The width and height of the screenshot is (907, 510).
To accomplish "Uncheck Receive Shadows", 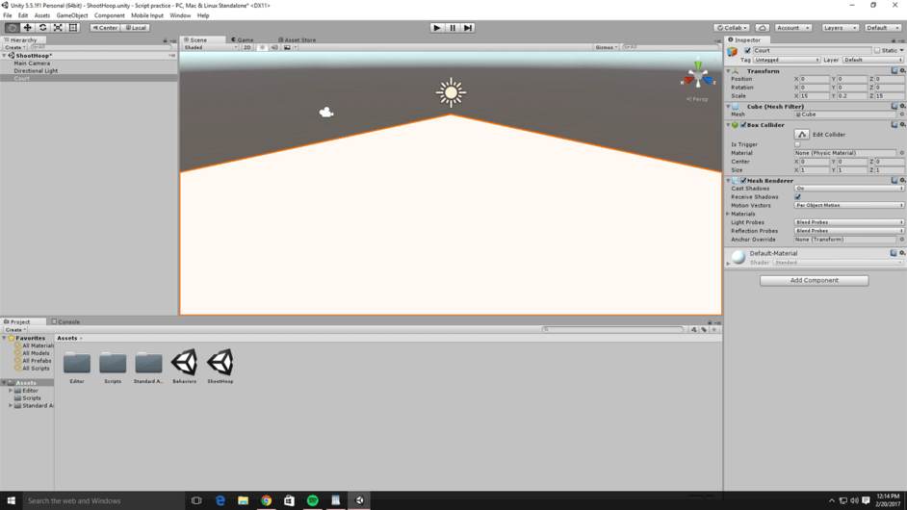I will click(797, 197).
